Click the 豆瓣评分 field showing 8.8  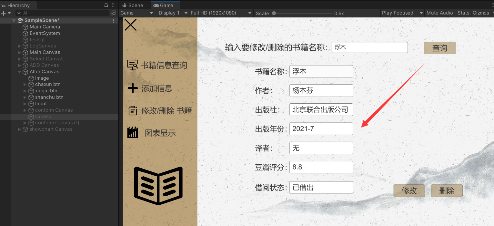321,167
